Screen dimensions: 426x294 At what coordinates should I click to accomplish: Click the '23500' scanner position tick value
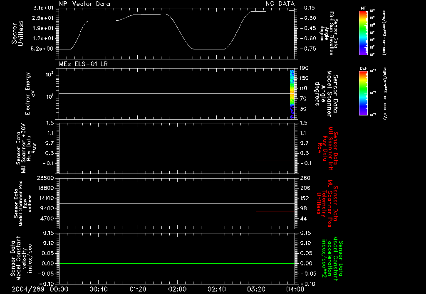point(45,178)
